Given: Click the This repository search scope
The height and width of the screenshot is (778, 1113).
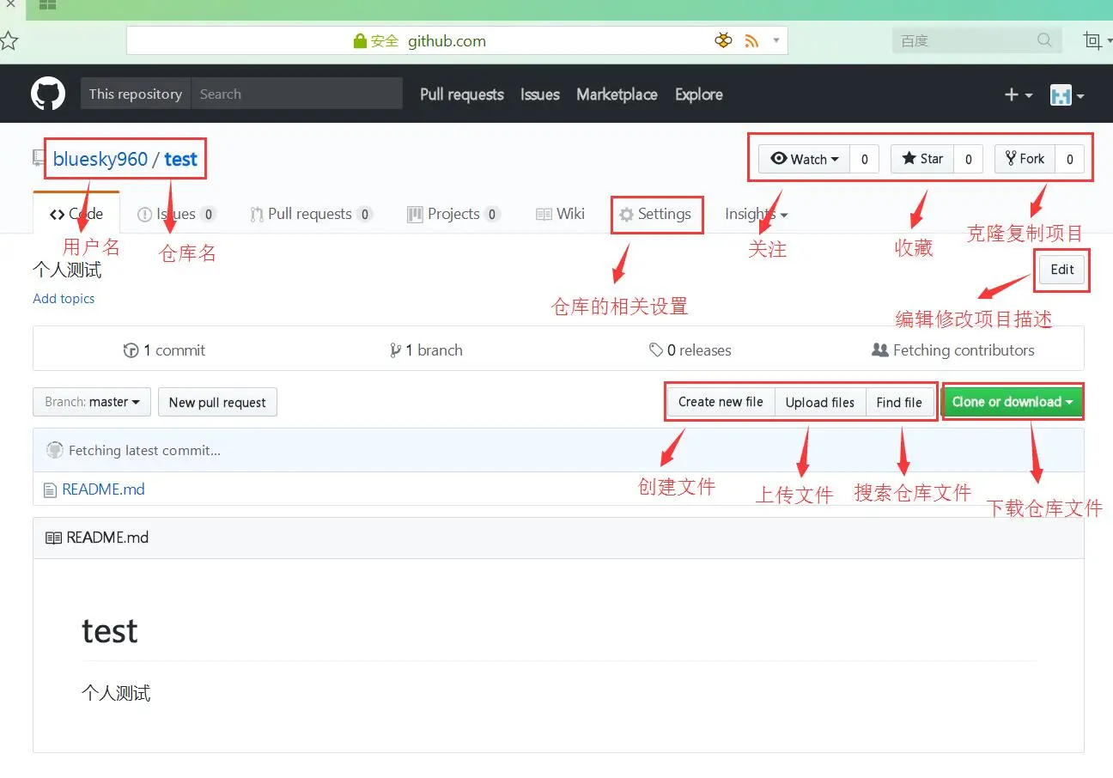Looking at the screenshot, I should tap(136, 94).
